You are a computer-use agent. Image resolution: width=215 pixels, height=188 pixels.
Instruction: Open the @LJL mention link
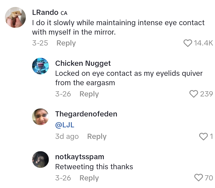[65, 125]
